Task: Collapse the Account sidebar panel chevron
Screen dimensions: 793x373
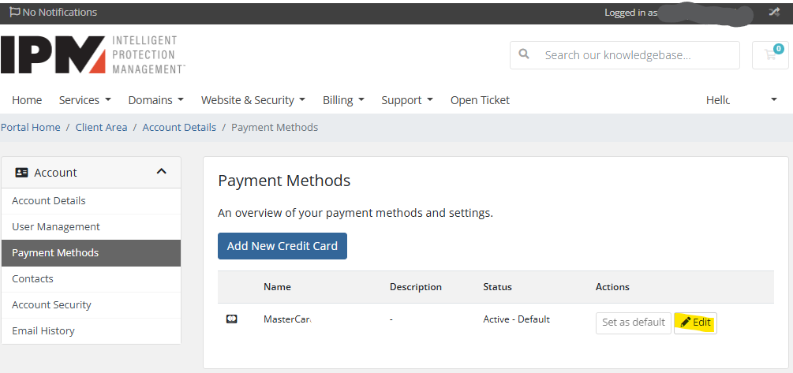Action: tap(162, 172)
